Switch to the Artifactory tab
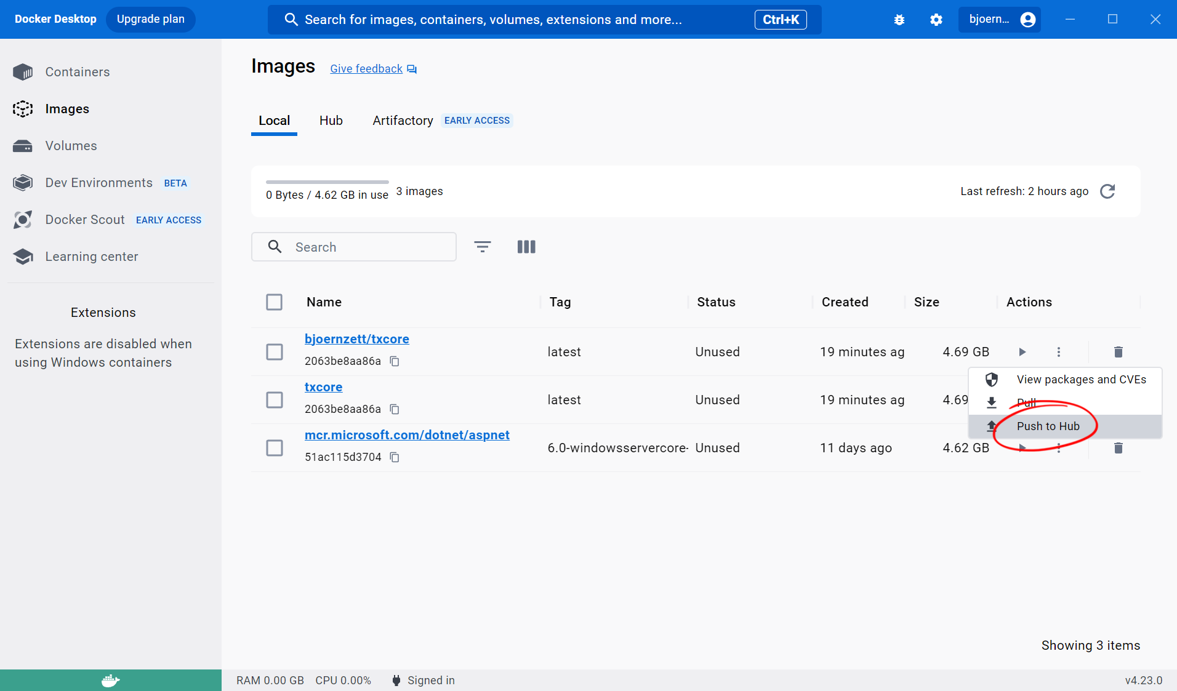The height and width of the screenshot is (691, 1177). (403, 121)
